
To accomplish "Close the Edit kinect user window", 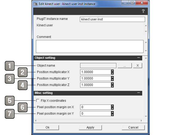I will pos(142,3).
